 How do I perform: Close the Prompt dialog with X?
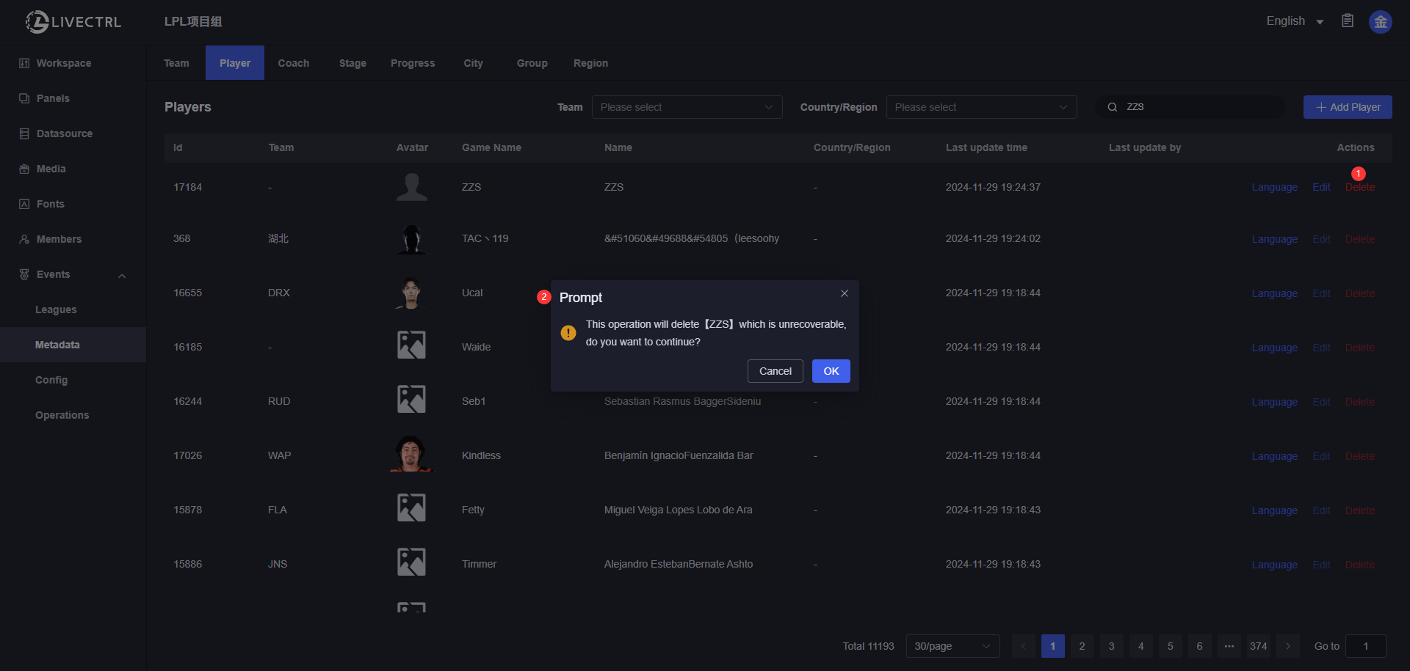[x=845, y=293]
